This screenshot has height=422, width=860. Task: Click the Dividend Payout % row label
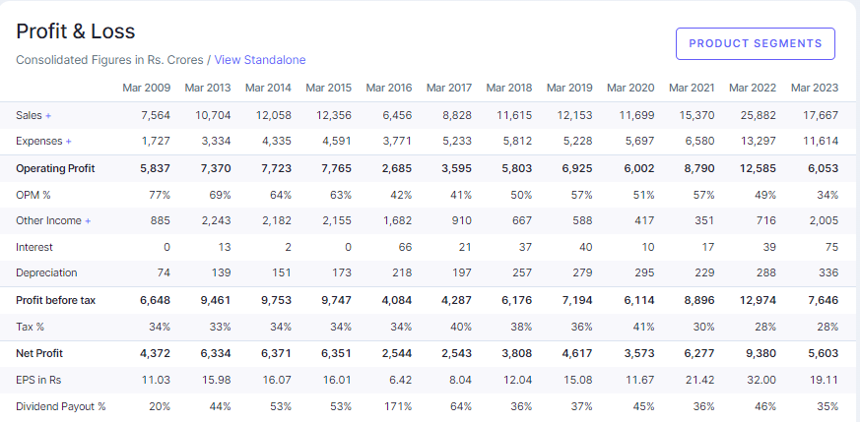point(60,406)
